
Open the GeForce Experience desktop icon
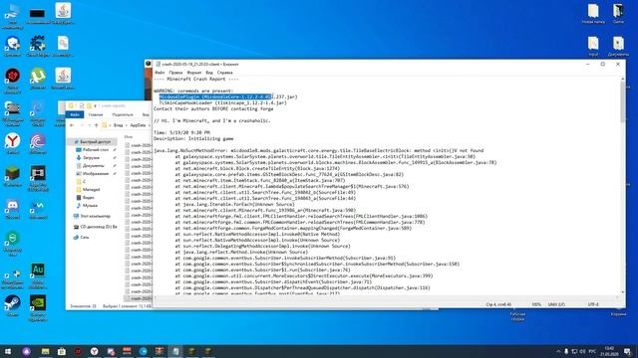(x=38, y=308)
